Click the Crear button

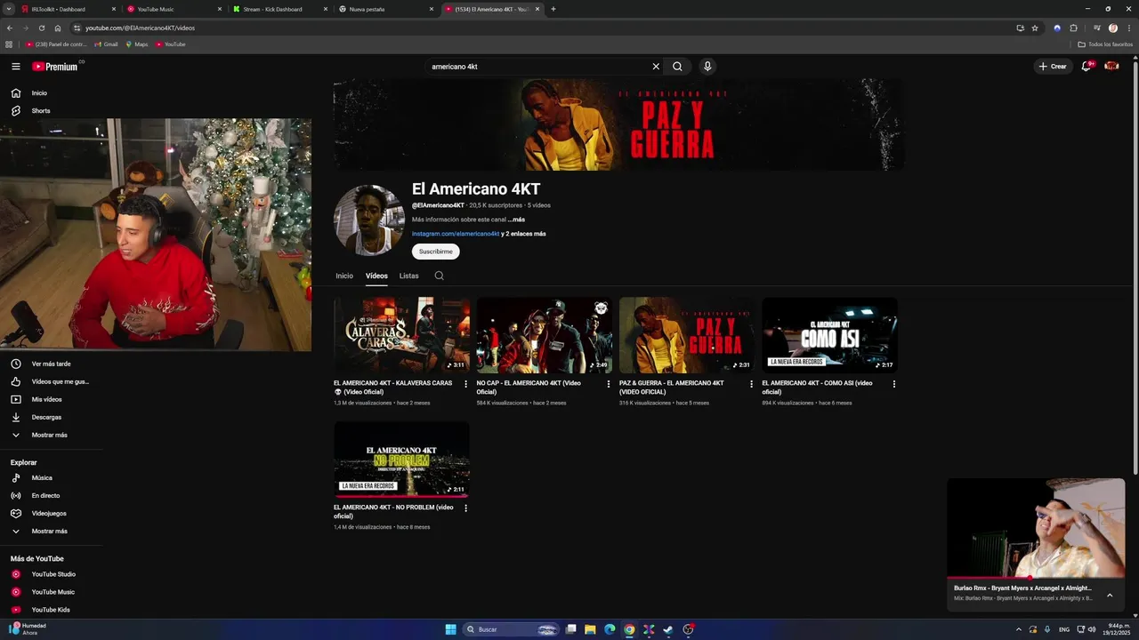[1052, 67]
